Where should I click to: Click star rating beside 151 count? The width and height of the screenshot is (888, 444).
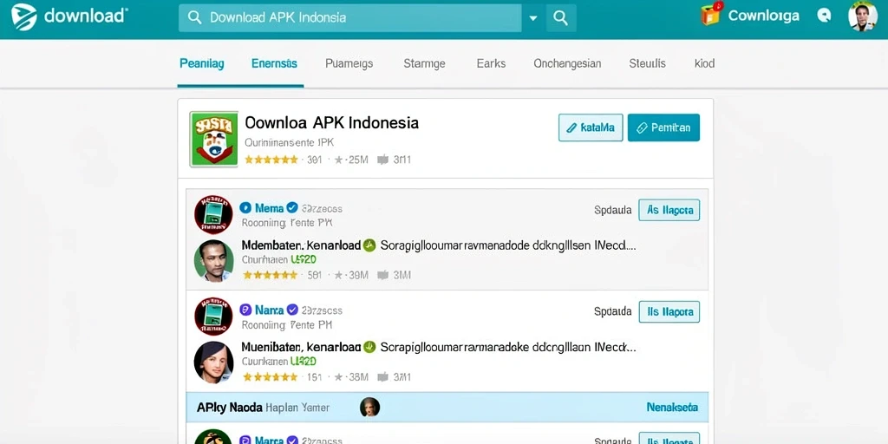pyautogui.click(x=271, y=377)
